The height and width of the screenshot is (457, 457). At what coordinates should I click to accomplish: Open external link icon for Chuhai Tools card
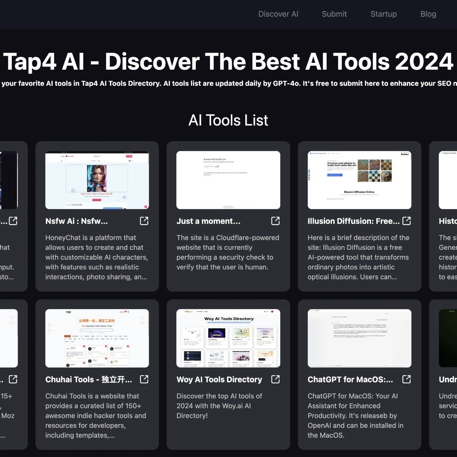(x=144, y=379)
